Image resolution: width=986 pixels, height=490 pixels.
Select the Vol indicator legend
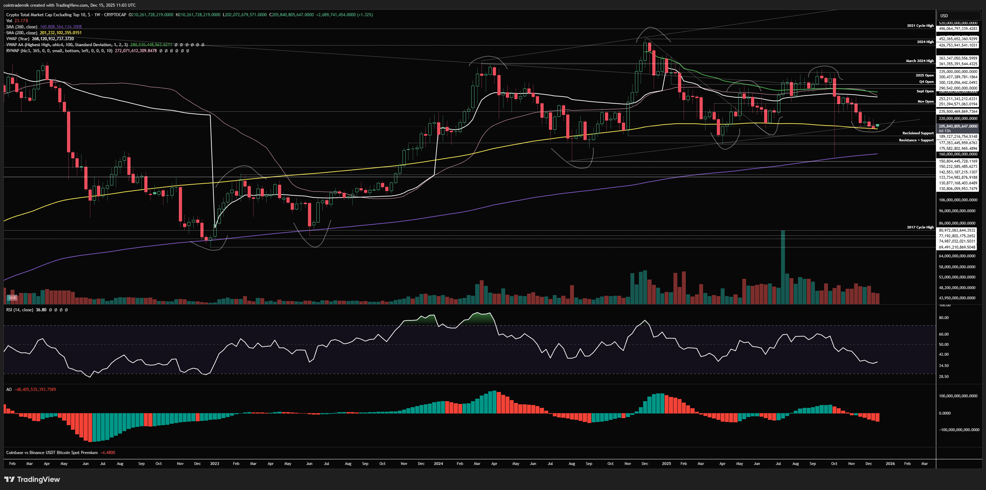click(9, 21)
